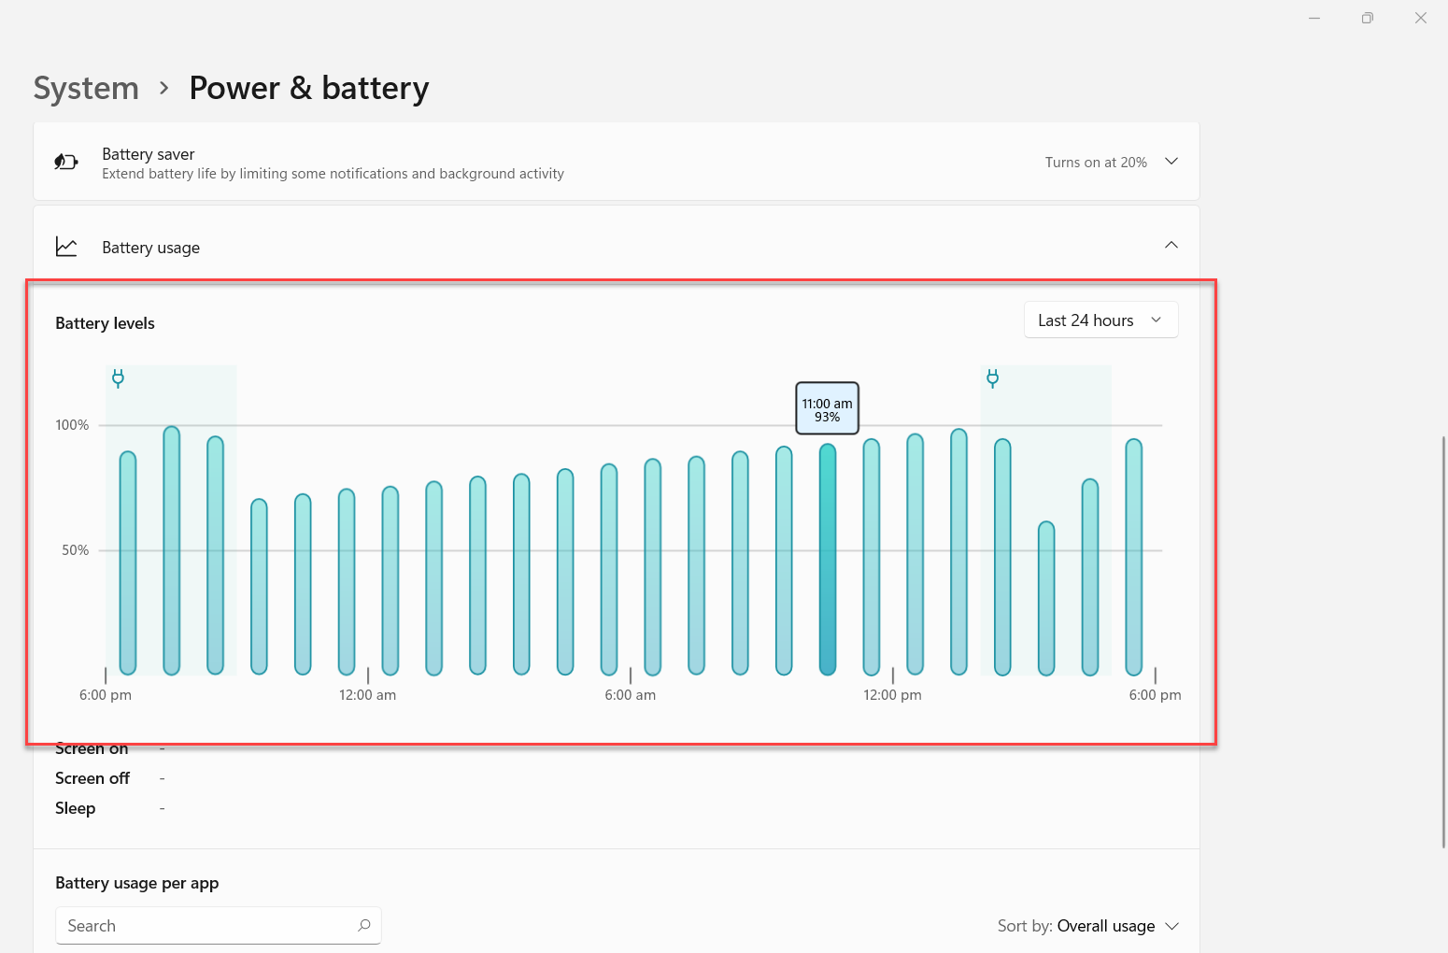Click the Battery usage line-chart icon
1448x953 pixels.
(66, 247)
